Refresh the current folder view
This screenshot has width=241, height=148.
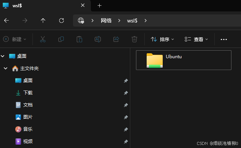(61, 21)
